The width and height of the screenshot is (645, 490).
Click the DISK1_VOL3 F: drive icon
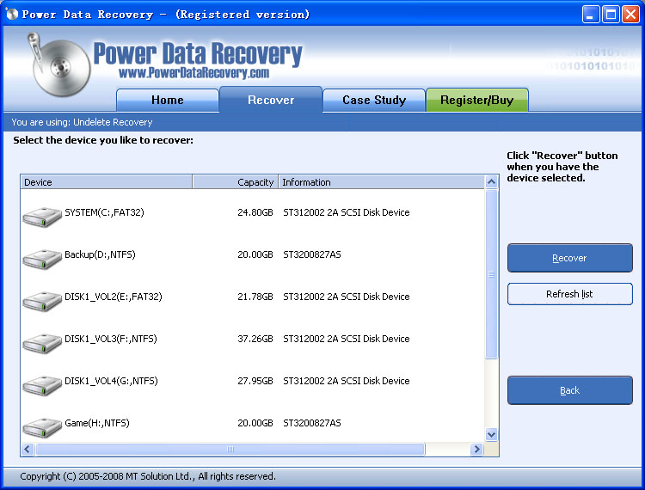click(x=42, y=344)
